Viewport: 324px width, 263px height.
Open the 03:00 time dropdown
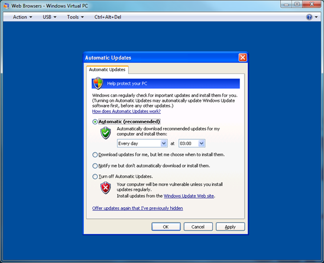[x=192, y=144]
